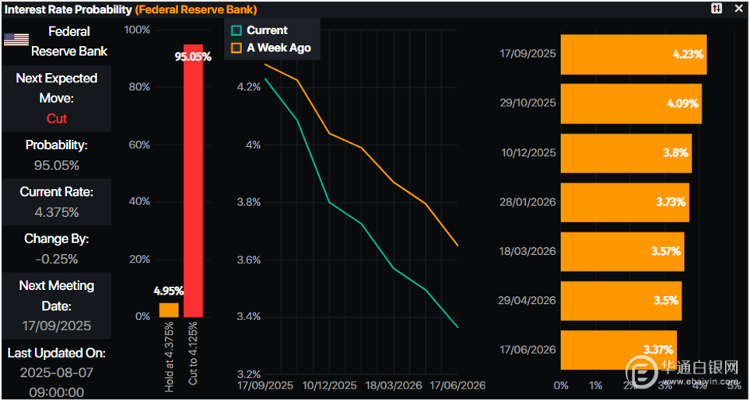Click the 3.6% line chart axis label
750x401 pixels.
point(249,260)
